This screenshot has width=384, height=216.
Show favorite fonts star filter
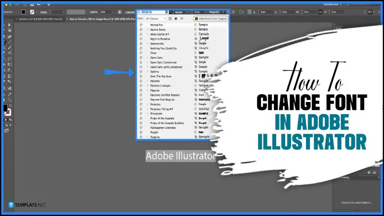[x=176, y=19]
